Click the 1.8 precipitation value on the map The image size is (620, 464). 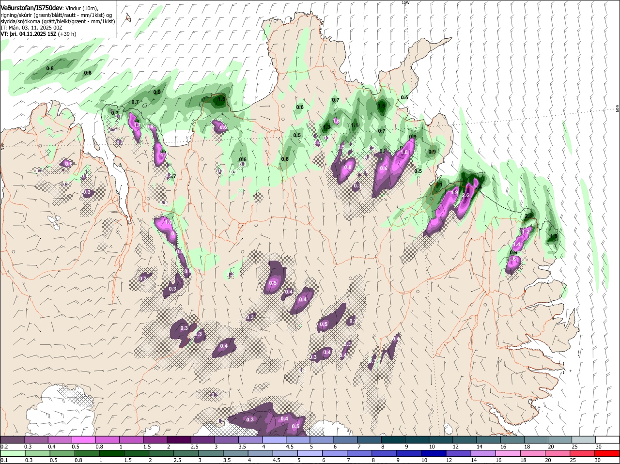[x=405, y=152]
